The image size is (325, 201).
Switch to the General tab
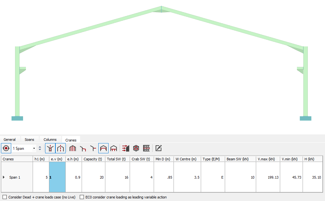[x=10, y=140]
